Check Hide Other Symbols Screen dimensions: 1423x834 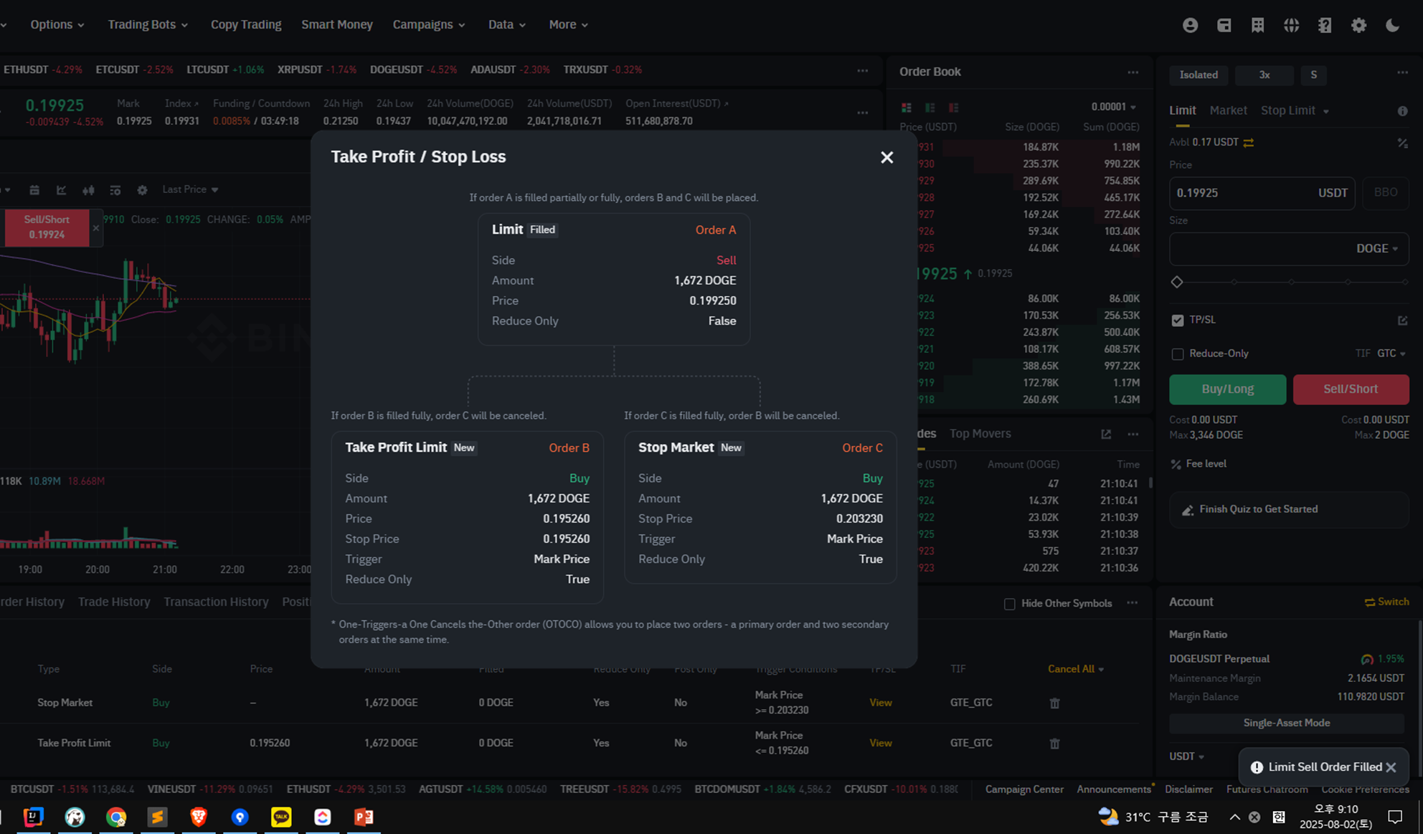tap(1009, 604)
